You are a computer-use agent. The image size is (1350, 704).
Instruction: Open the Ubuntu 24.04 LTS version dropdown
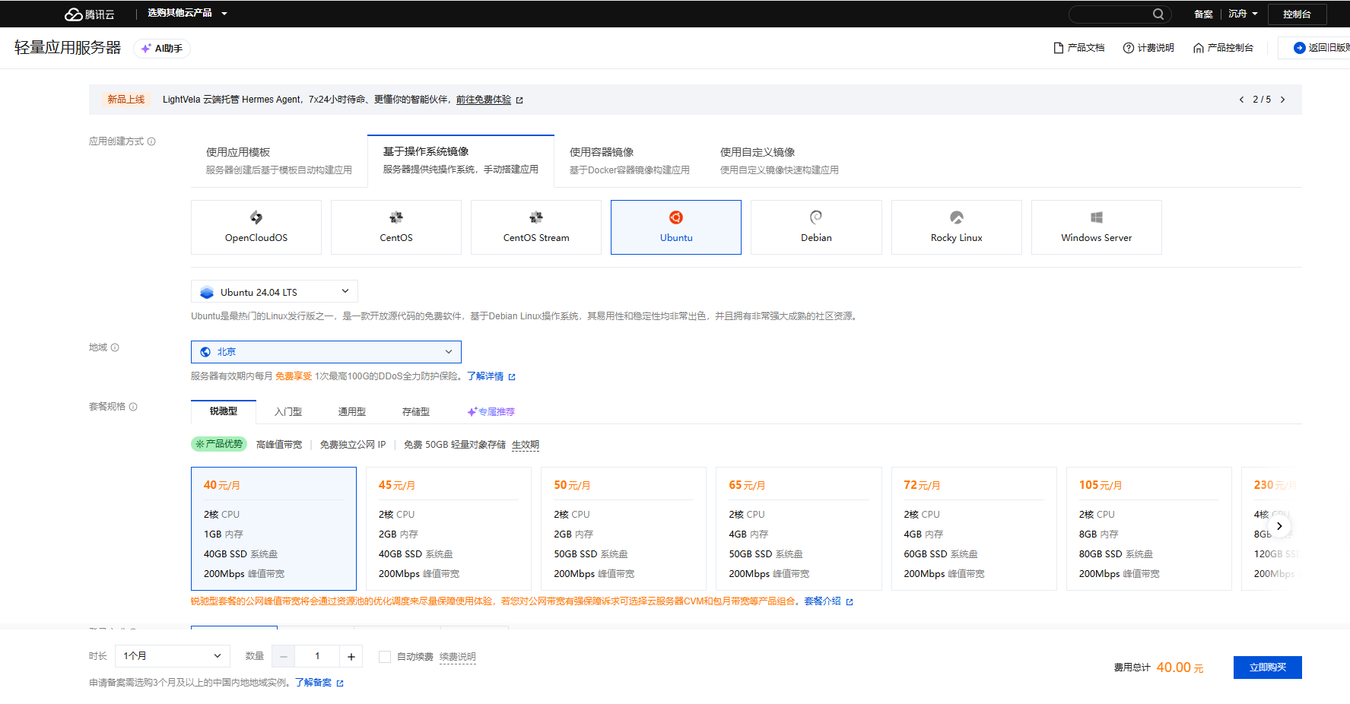275,292
